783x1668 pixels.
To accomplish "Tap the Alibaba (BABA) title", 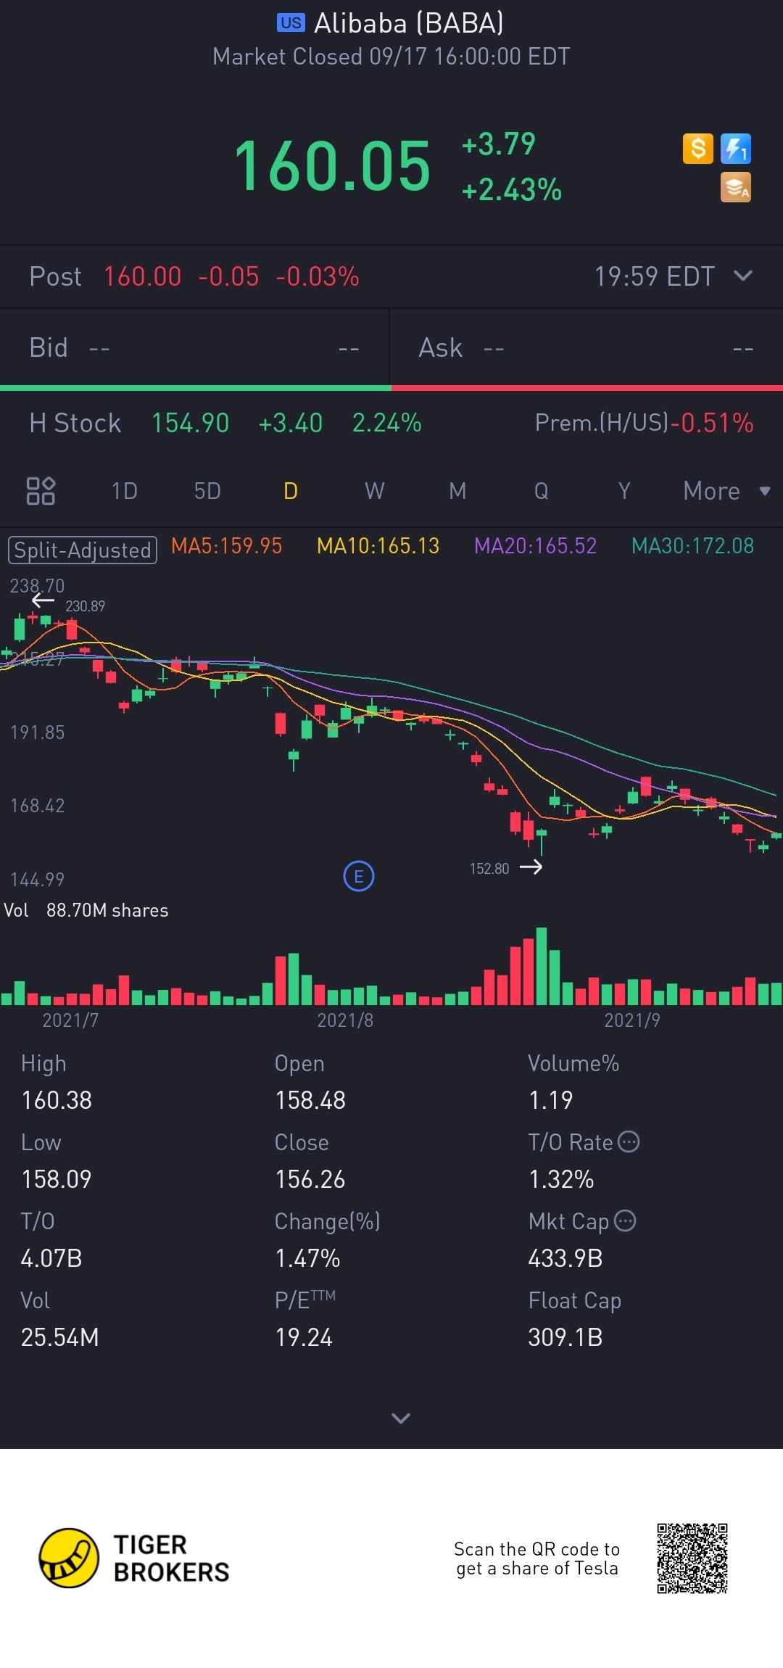I will (408, 23).
